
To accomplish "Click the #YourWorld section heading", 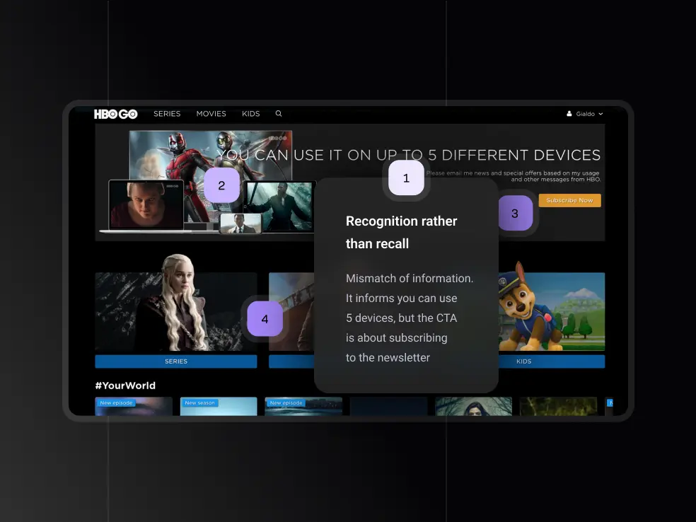I will coord(125,385).
